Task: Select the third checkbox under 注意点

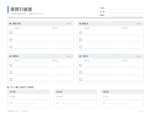Action: (x=81, y=79)
